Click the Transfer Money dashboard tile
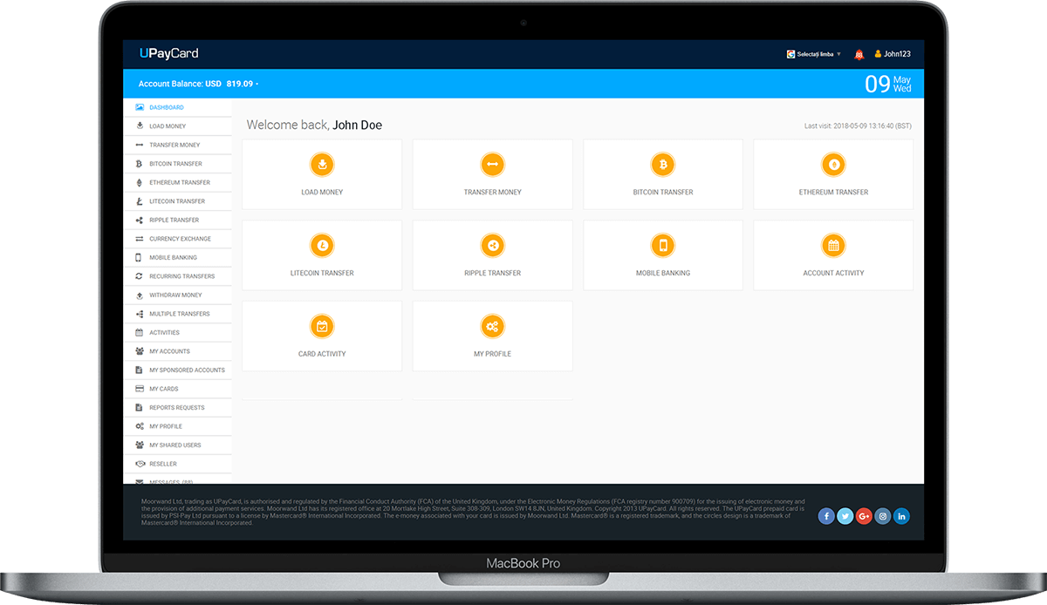Image resolution: width=1047 pixels, height=605 pixels. coord(492,173)
